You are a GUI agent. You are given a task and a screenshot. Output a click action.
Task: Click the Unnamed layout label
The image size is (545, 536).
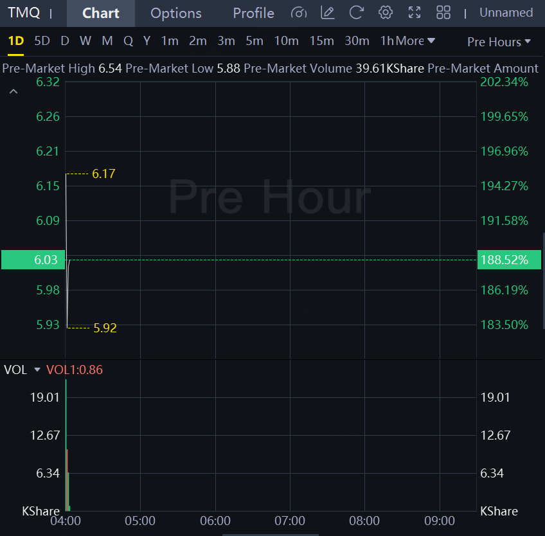tap(506, 13)
